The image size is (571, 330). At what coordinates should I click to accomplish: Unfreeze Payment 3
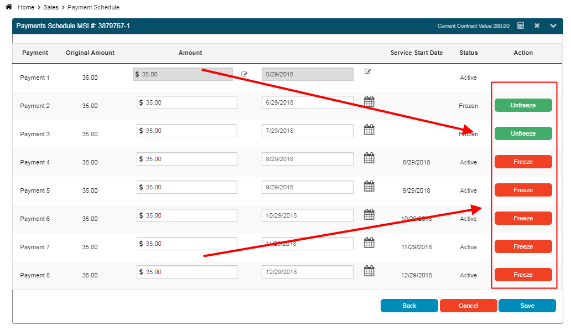523,133
